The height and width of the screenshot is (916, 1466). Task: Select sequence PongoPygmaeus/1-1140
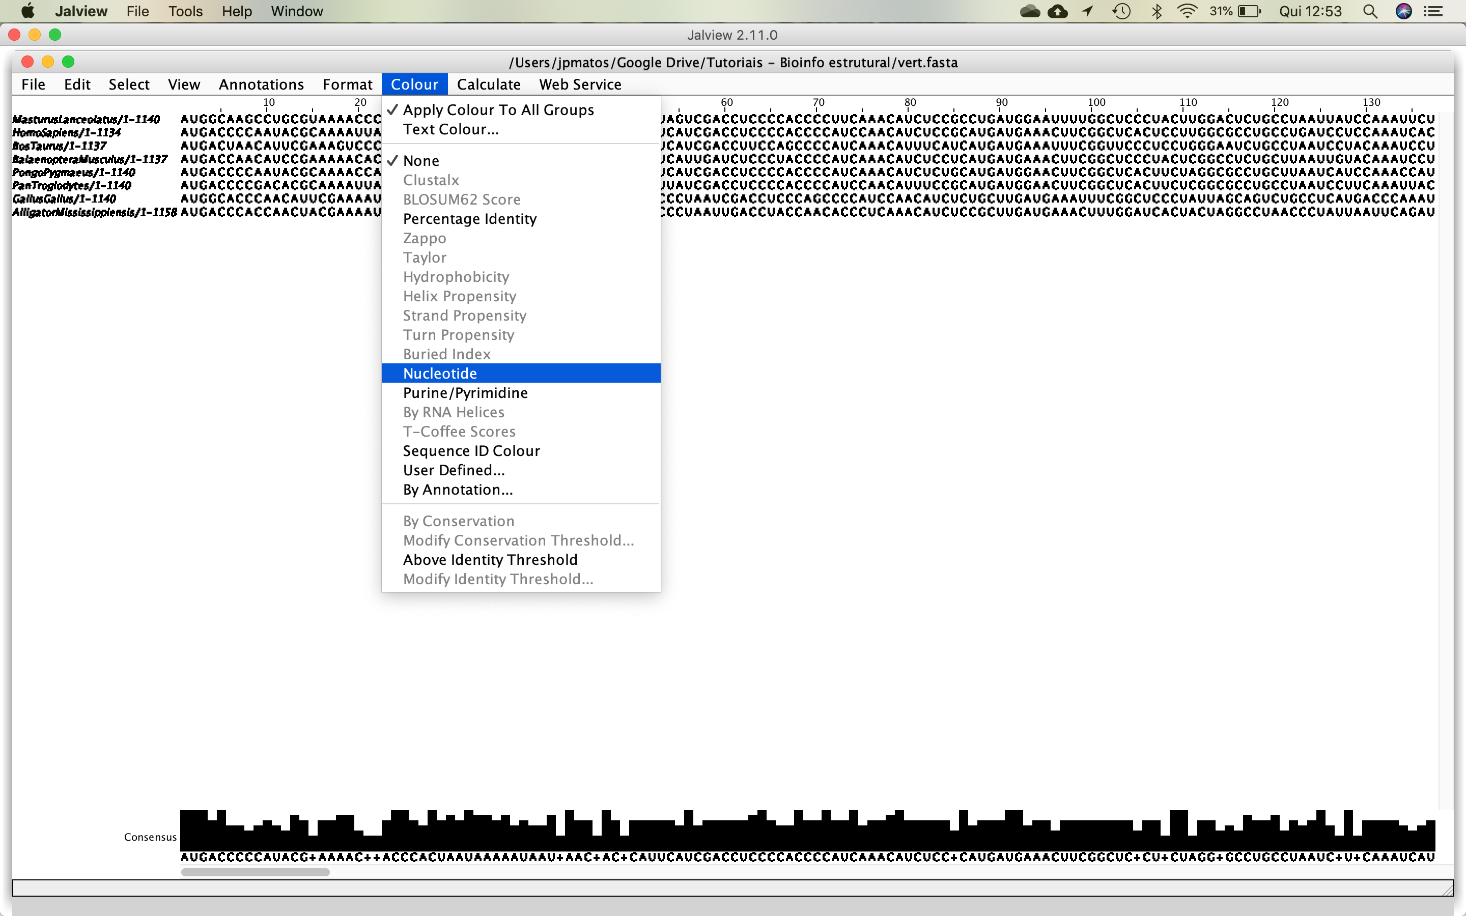click(x=74, y=173)
